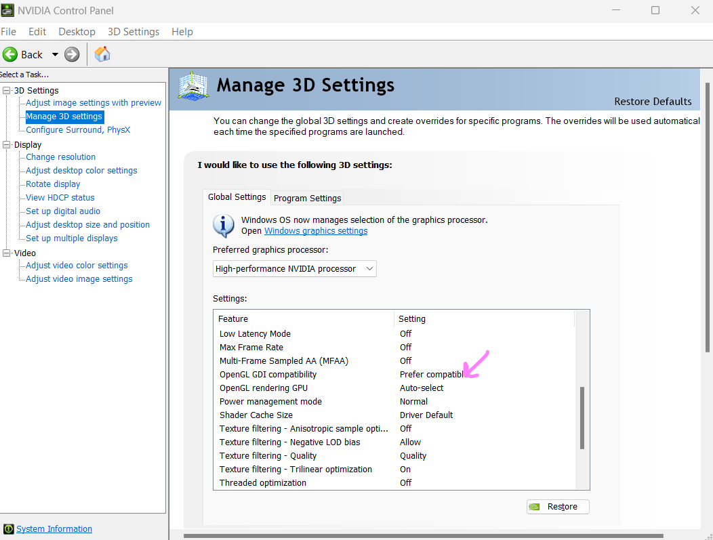The image size is (713, 540).
Task: Click the Restore button
Action: (x=558, y=506)
